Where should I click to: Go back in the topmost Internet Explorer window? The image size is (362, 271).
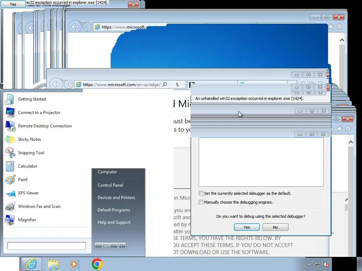pos(75,27)
